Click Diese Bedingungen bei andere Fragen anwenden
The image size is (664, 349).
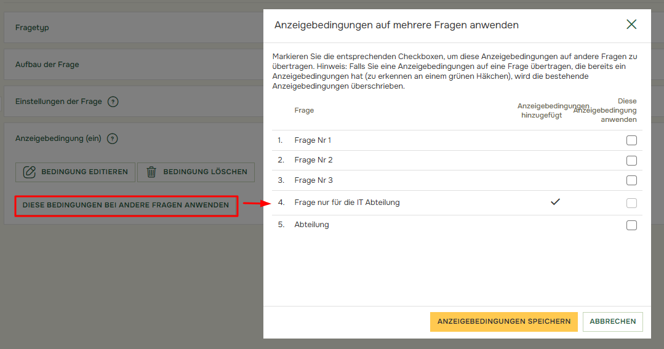[x=126, y=205]
